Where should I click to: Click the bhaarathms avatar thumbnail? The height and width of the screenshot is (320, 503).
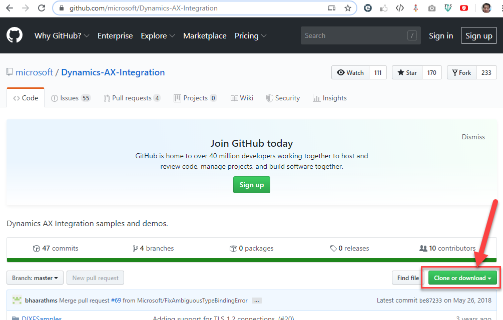pyautogui.click(x=17, y=300)
